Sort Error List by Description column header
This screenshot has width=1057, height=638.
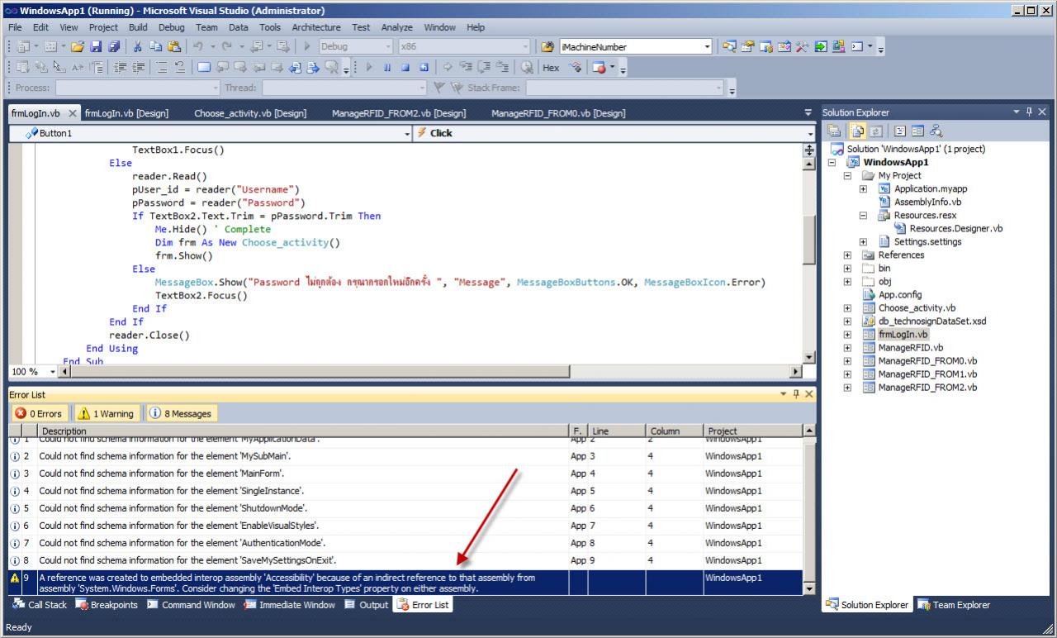tap(303, 431)
